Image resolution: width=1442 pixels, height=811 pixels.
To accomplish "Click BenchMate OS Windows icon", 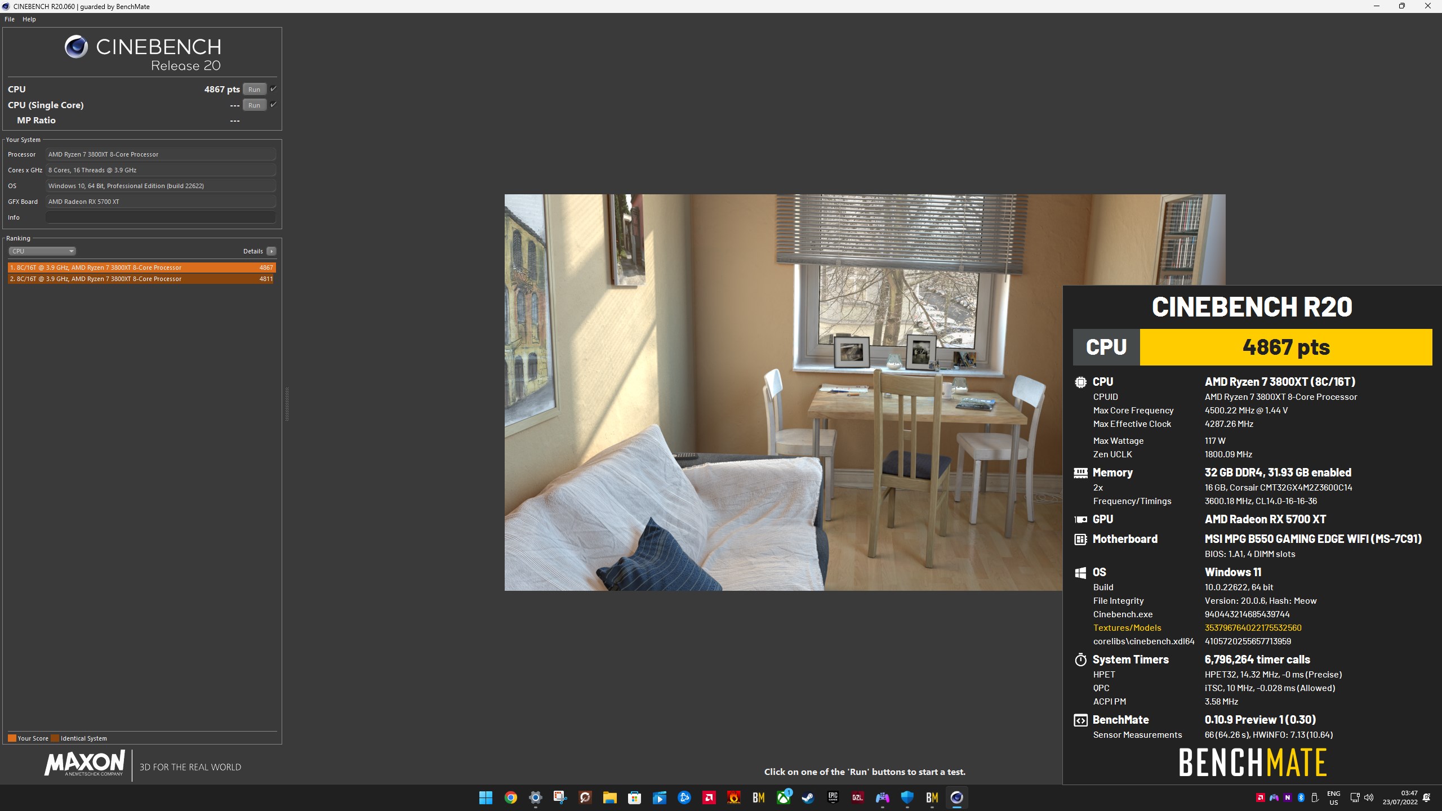I will [x=1080, y=573].
